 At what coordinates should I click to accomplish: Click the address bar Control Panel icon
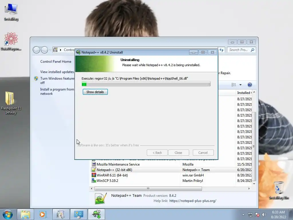tap(56, 50)
